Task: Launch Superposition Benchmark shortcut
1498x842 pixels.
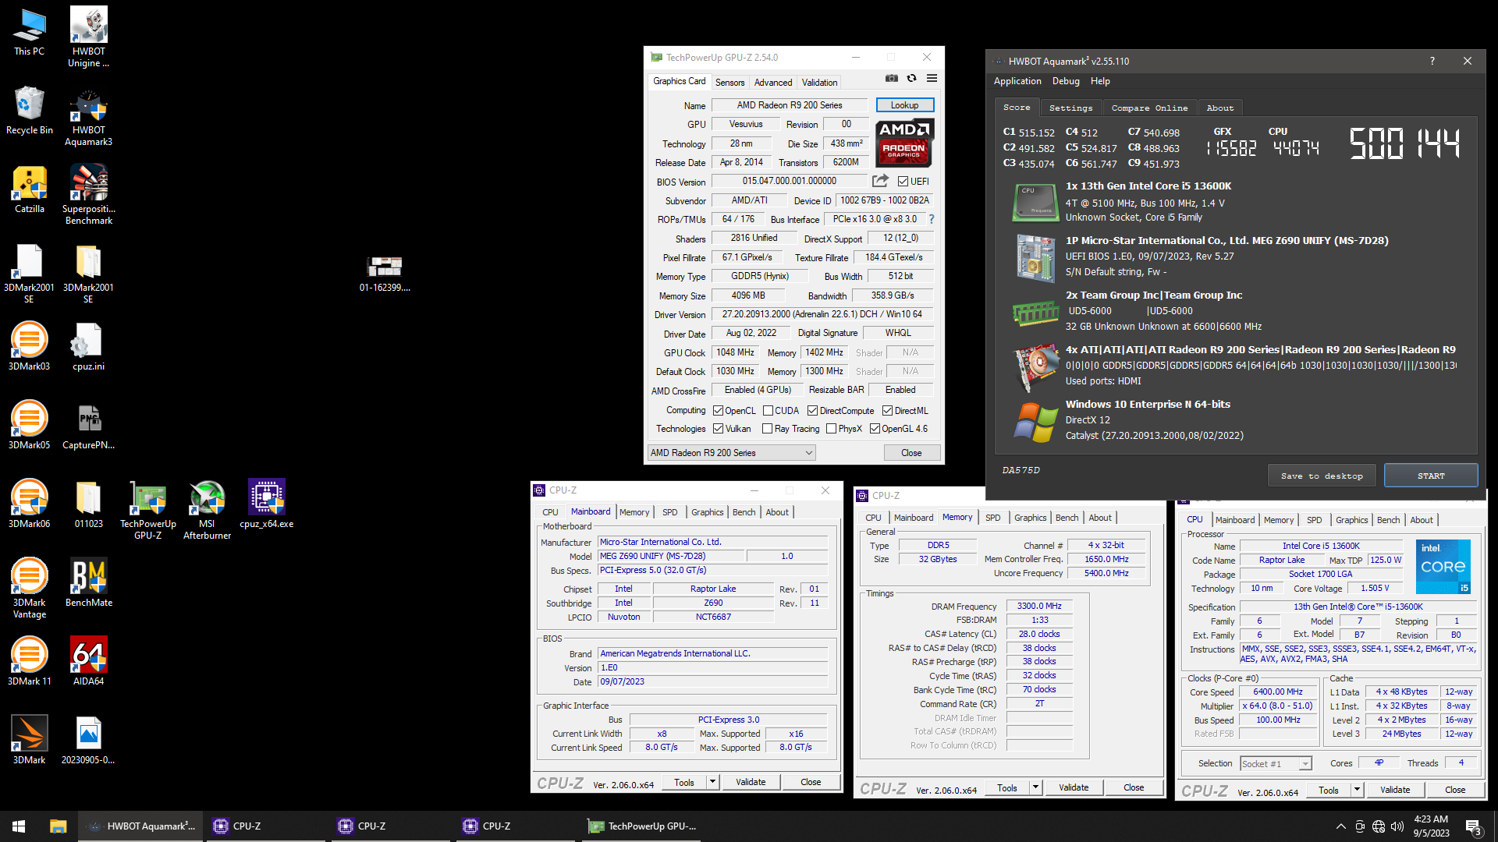Action: point(88,195)
